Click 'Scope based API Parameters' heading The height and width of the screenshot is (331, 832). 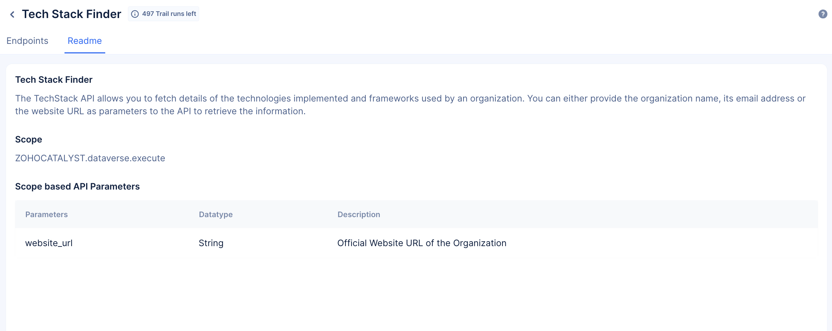pos(78,187)
